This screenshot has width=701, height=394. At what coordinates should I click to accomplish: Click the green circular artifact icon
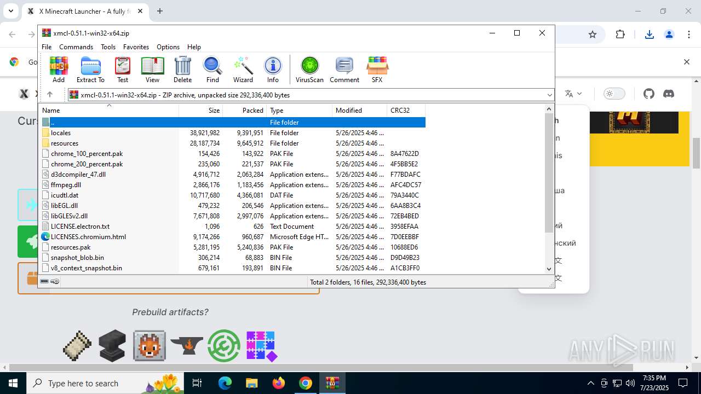click(x=224, y=345)
